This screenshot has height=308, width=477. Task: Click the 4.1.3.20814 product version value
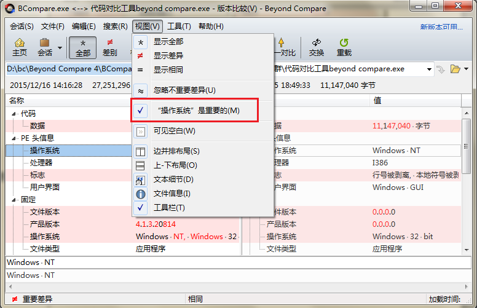tap(156, 224)
